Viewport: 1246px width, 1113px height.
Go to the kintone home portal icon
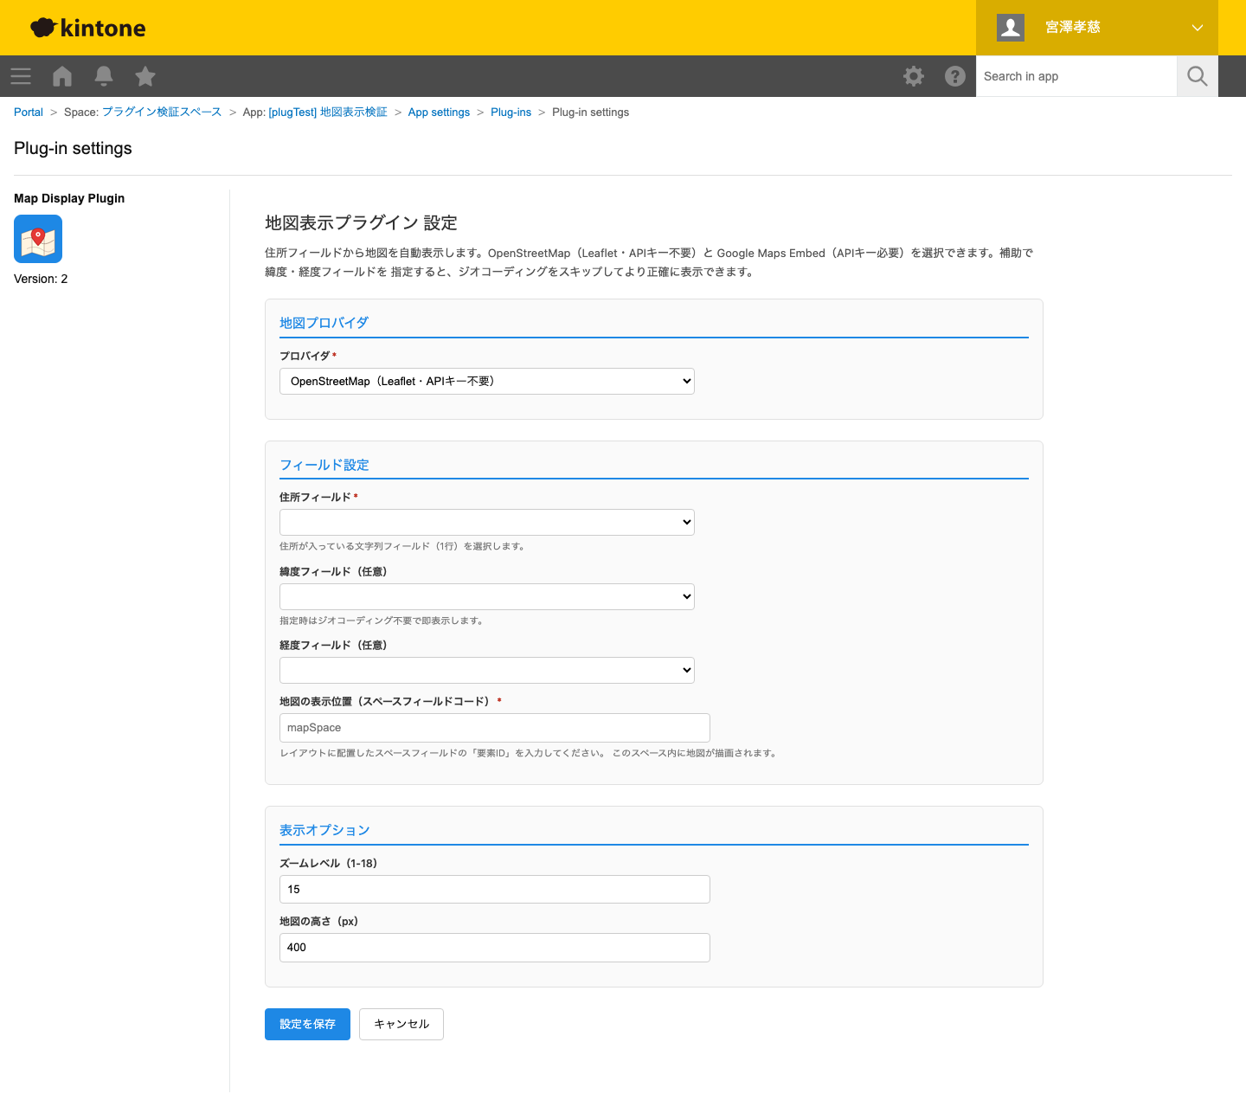[62, 76]
